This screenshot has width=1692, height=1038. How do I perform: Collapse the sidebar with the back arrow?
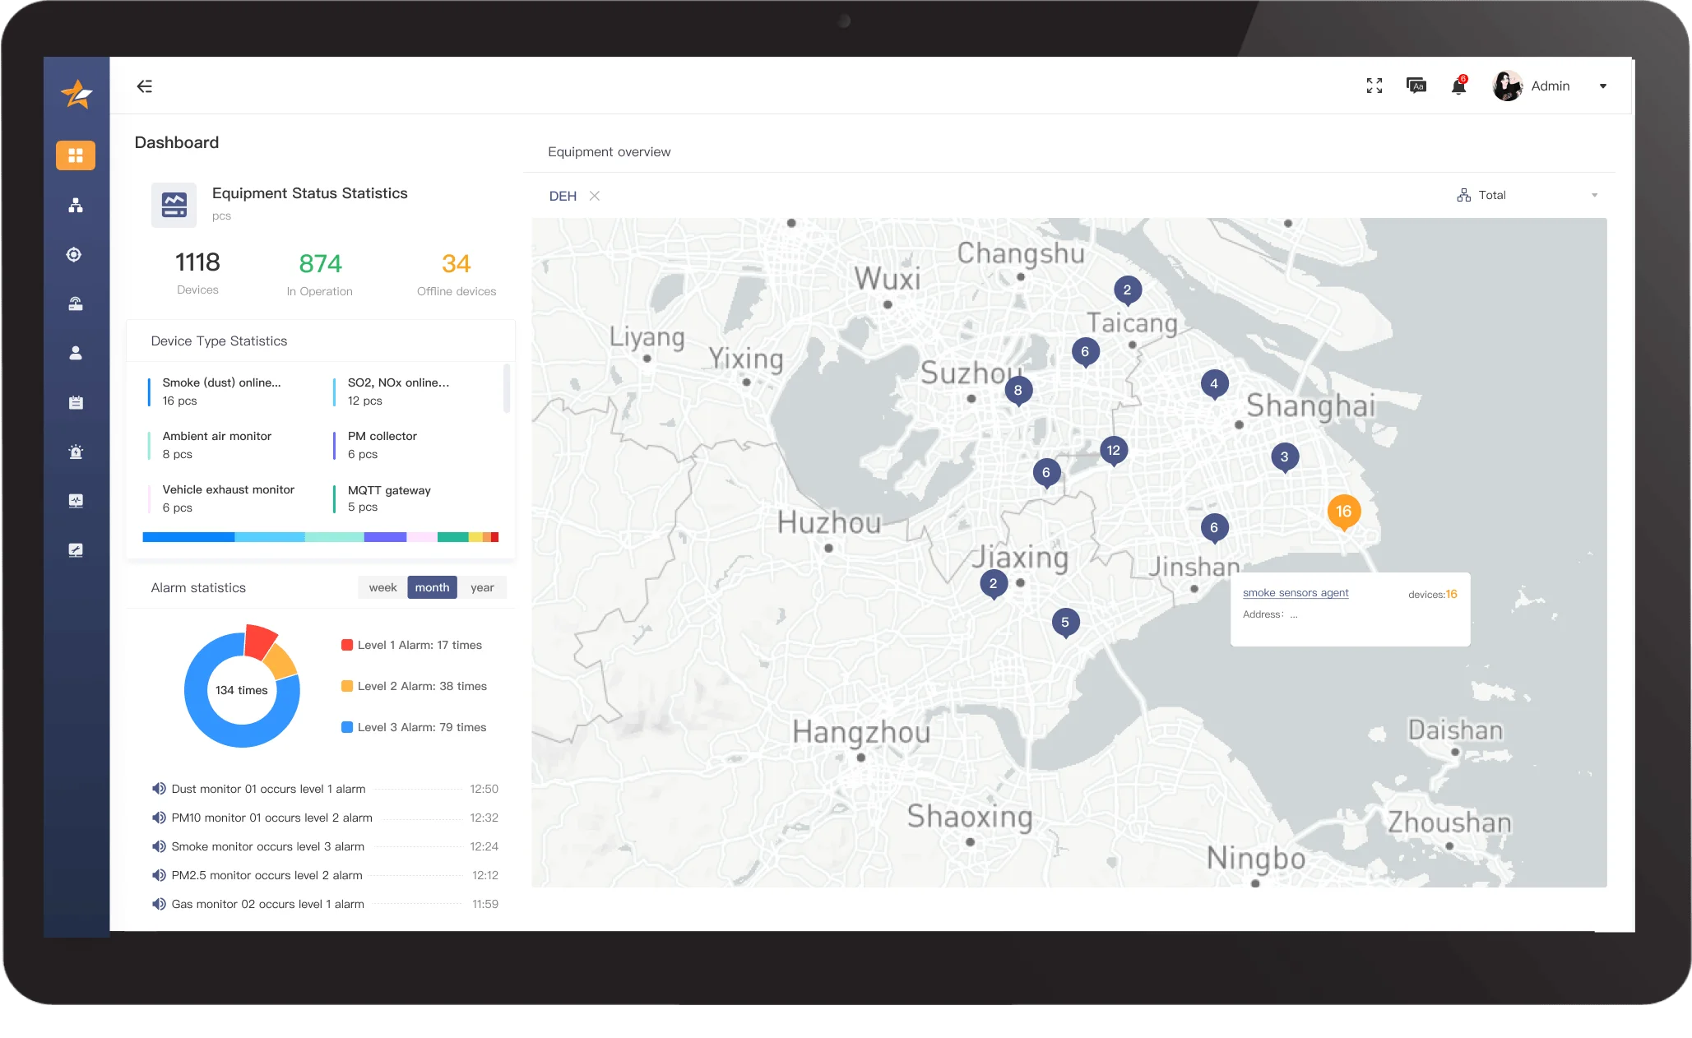[145, 86]
